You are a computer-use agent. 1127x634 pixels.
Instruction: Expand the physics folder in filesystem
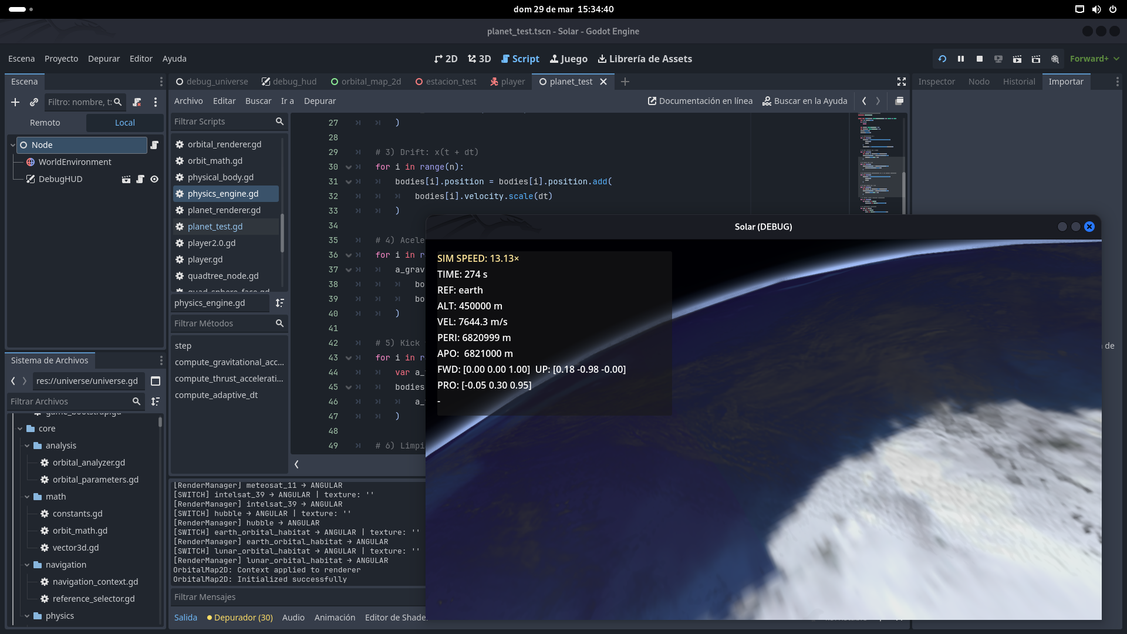27,616
